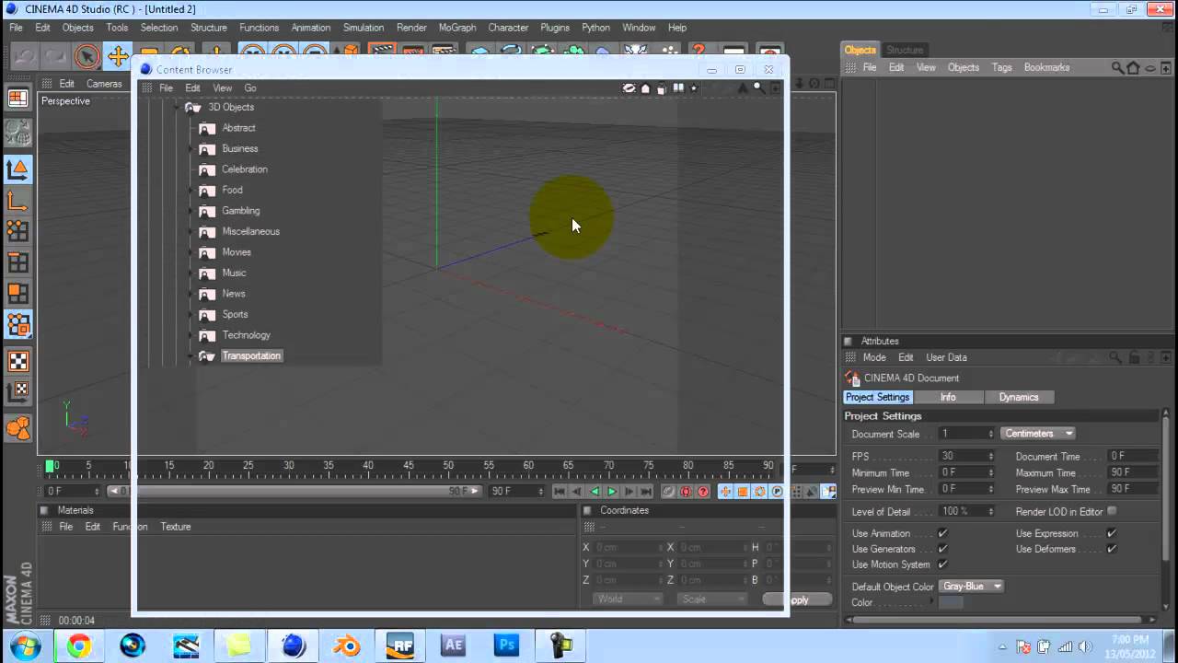
Task: Open the Gray-Blue default object color dropdown
Action: click(x=972, y=586)
